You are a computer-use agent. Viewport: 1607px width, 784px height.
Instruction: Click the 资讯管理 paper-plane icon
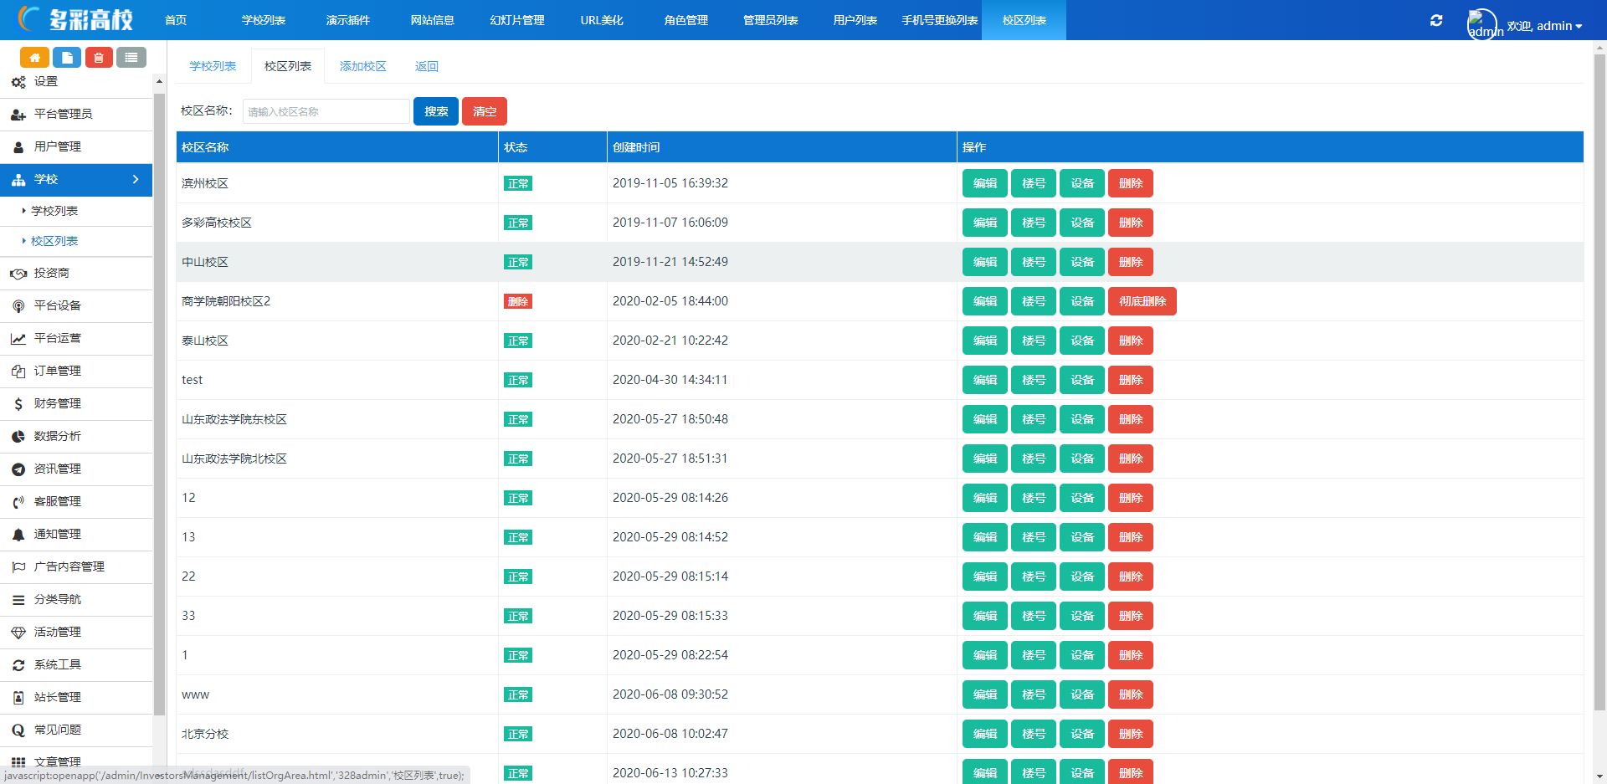[x=18, y=469]
